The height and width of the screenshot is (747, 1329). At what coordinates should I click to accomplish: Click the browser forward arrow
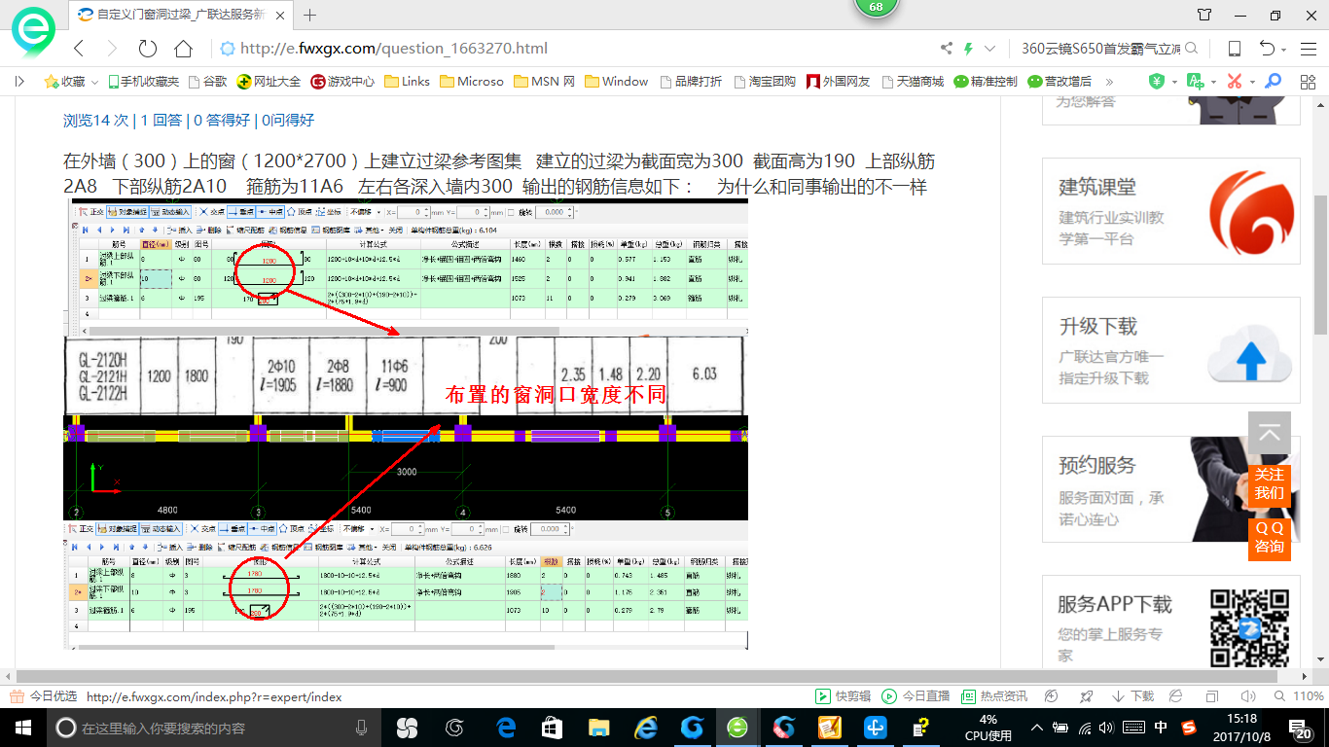coord(112,49)
